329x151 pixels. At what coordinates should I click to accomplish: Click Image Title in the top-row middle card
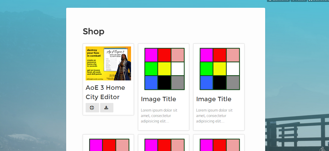[x=159, y=99]
